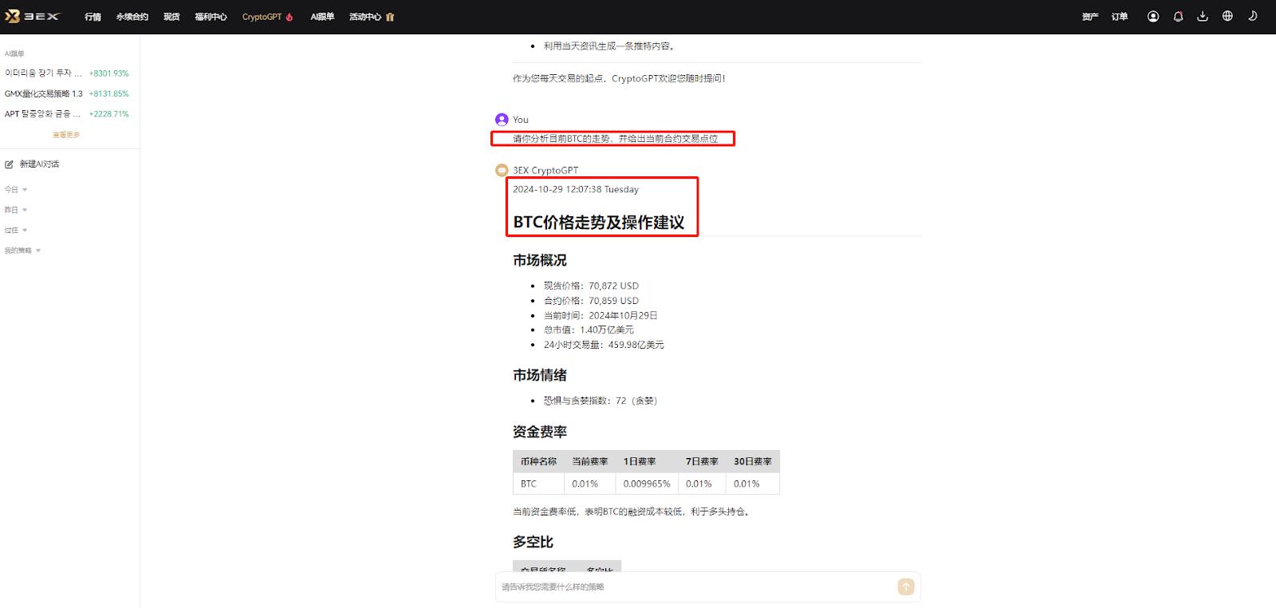Click the 当前费率 column header
The image size is (1276, 608).
[x=589, y=461]
